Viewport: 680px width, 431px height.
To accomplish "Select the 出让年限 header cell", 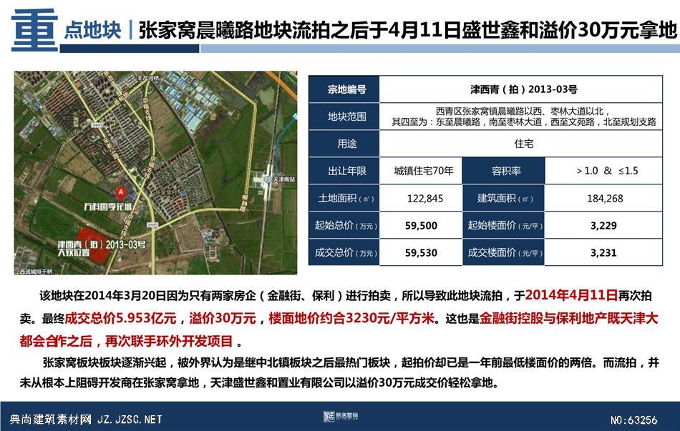I will [344, 171].
